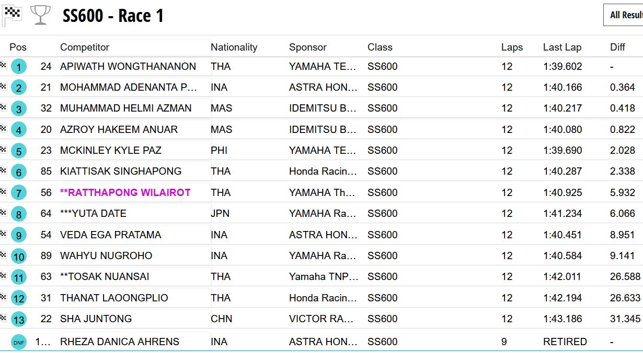Click the Laps column header

click(x=512, y=47)
